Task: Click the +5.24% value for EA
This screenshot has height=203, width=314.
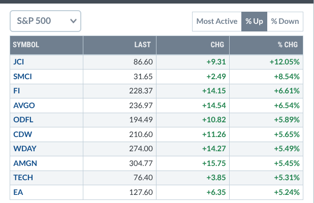Action: [287, 192]
